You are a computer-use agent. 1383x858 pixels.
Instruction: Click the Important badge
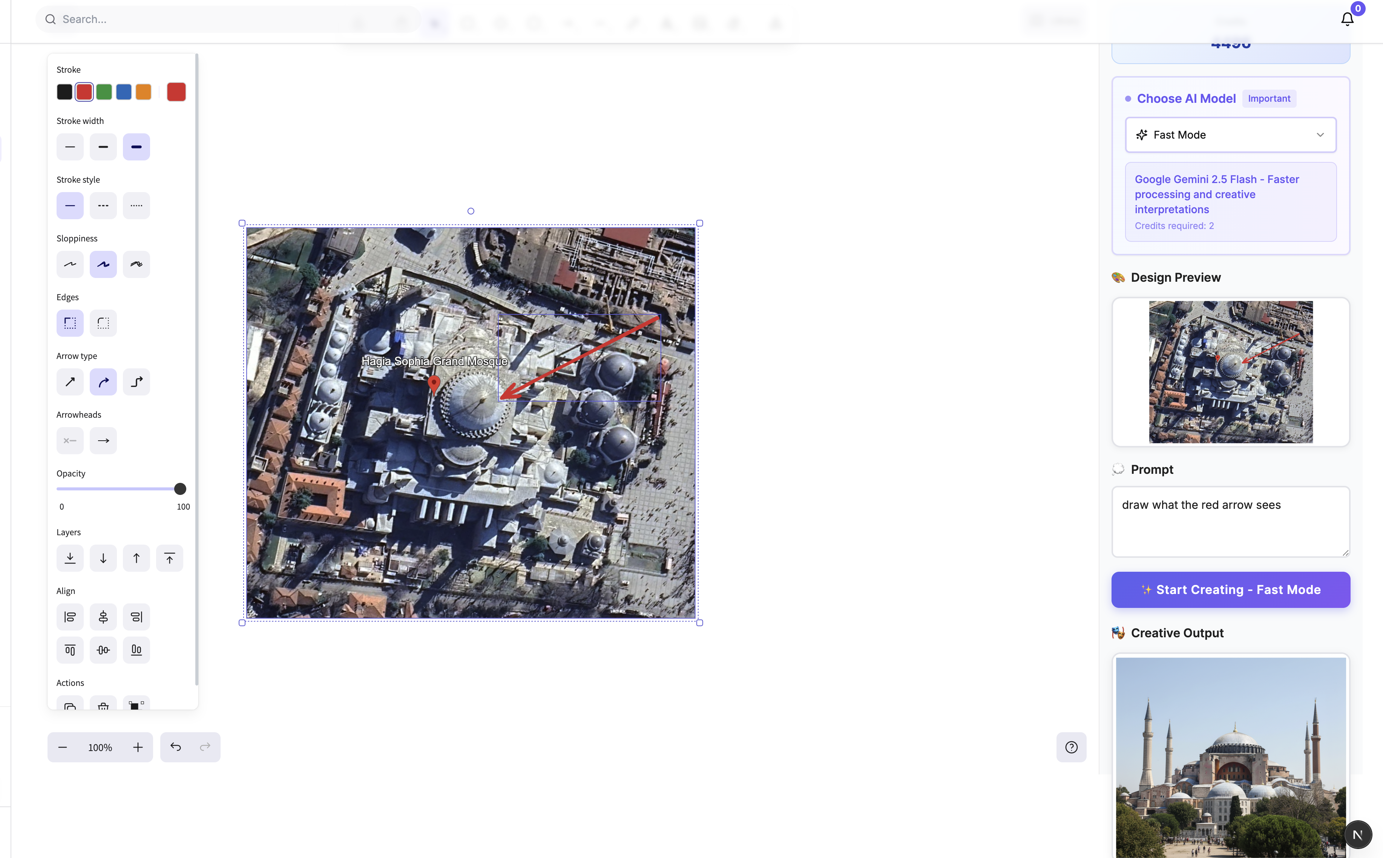click(1269, 99)
